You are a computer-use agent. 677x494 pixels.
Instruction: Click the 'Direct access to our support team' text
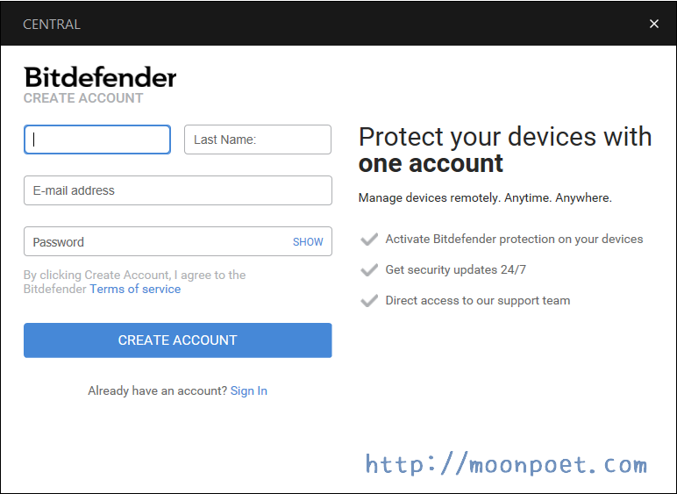[x=478, y=300]
